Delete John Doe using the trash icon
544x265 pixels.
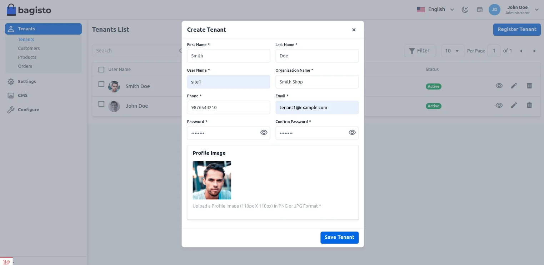click(529, 105)
